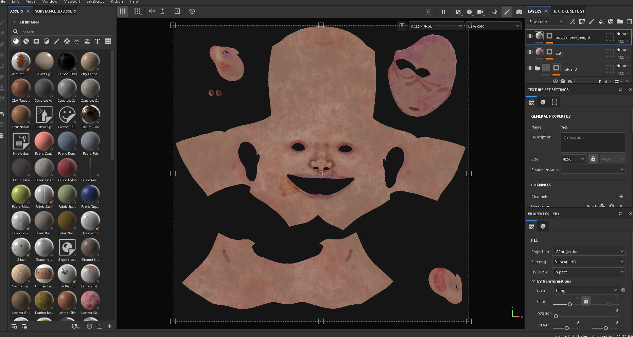Toggle the tiling lock button

tap(586, 301)
